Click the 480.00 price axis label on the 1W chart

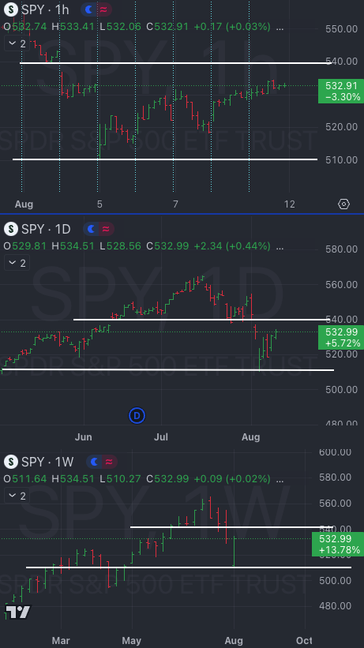tap(336, 606)
